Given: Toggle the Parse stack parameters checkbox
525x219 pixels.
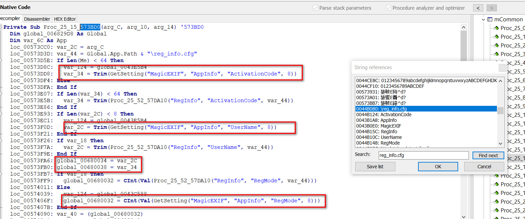Looking at the screenshot, I should (x=315, y=8).
